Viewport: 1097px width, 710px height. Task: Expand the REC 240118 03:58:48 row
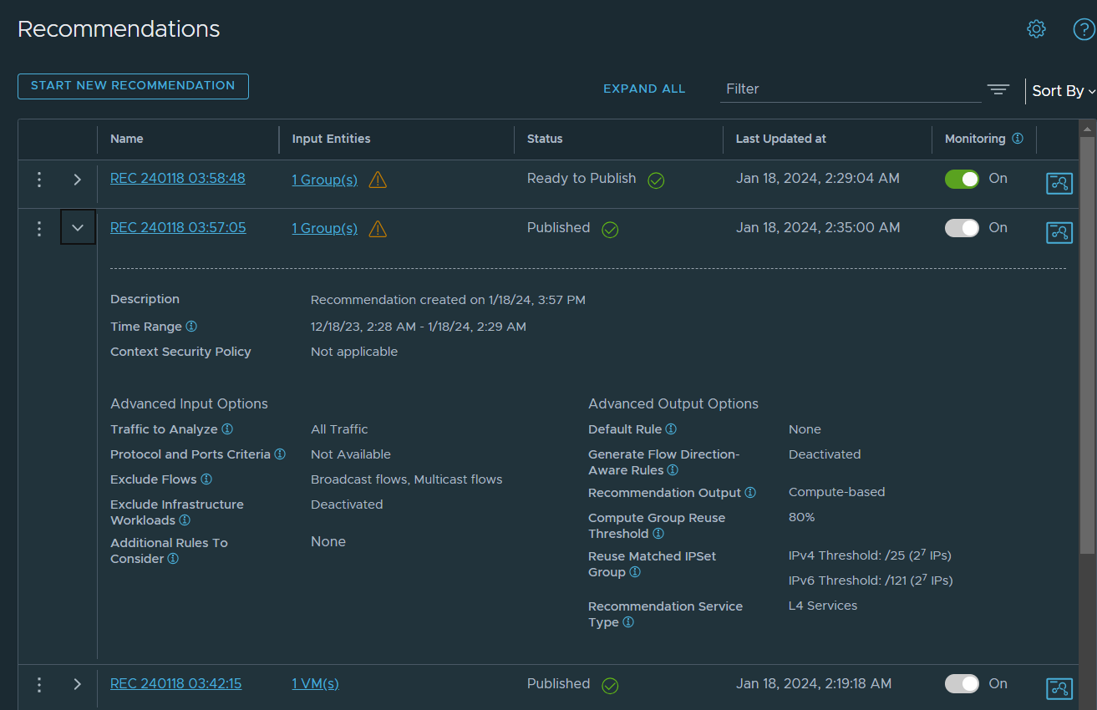78,179
